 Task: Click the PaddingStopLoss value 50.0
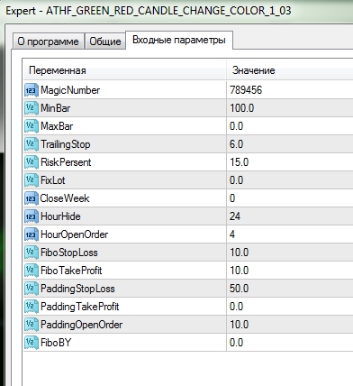pos(240,289)
